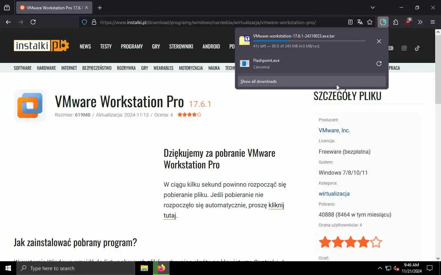Viewport: 441px width, 275px height.
Task: Open File Explorer from taskbar
Action: pos(144,268)
